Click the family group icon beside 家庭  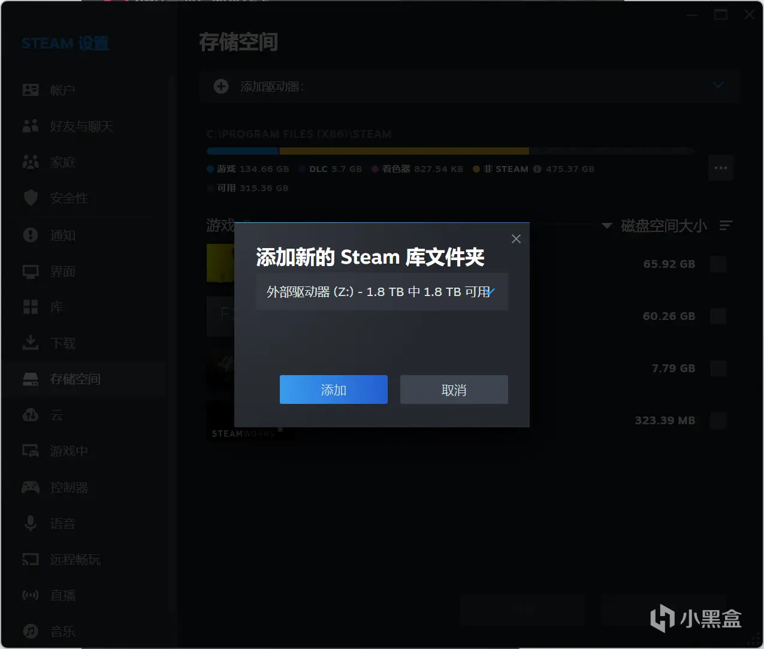(30, 162)
